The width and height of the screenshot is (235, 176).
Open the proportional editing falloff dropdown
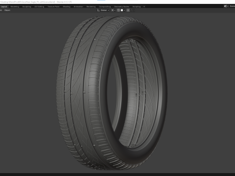133,10
